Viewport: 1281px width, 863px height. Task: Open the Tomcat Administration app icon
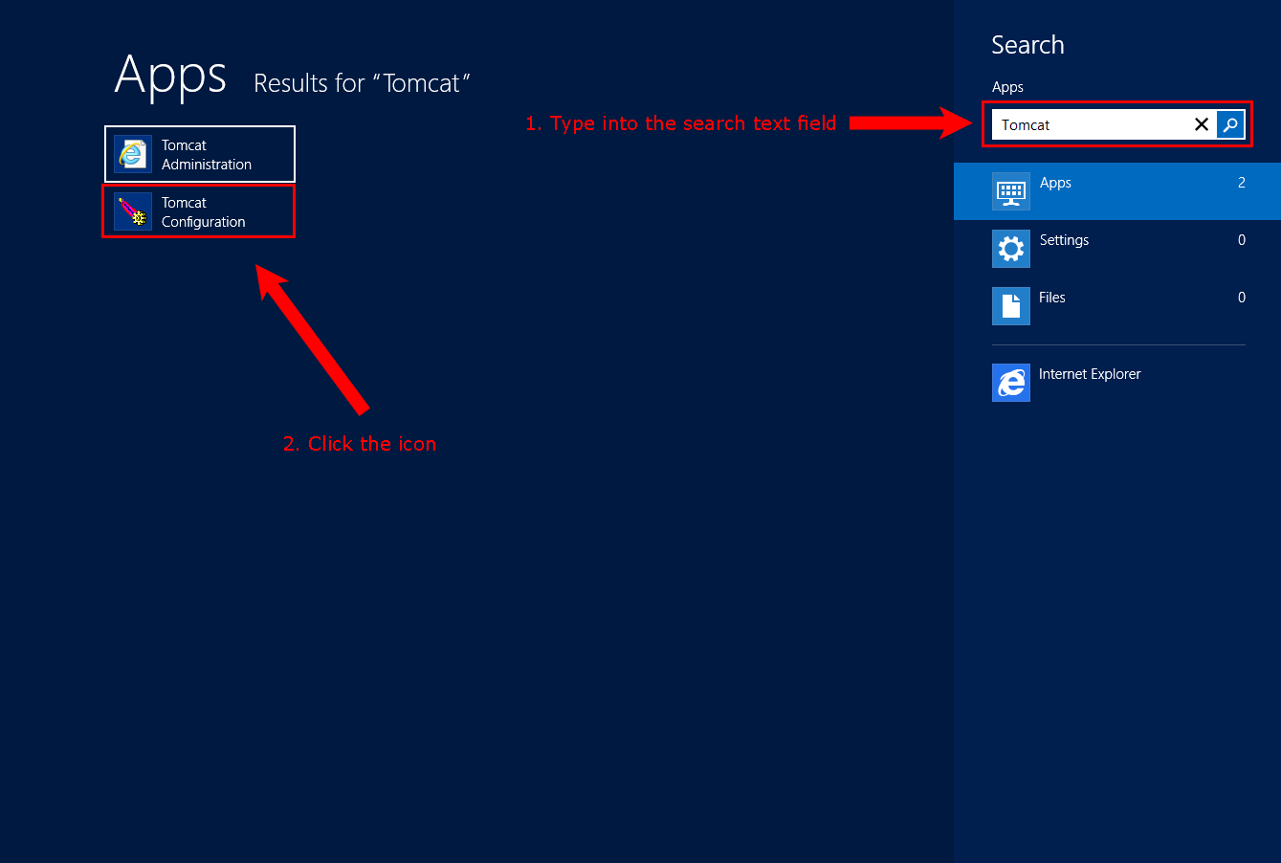(133, 154)
